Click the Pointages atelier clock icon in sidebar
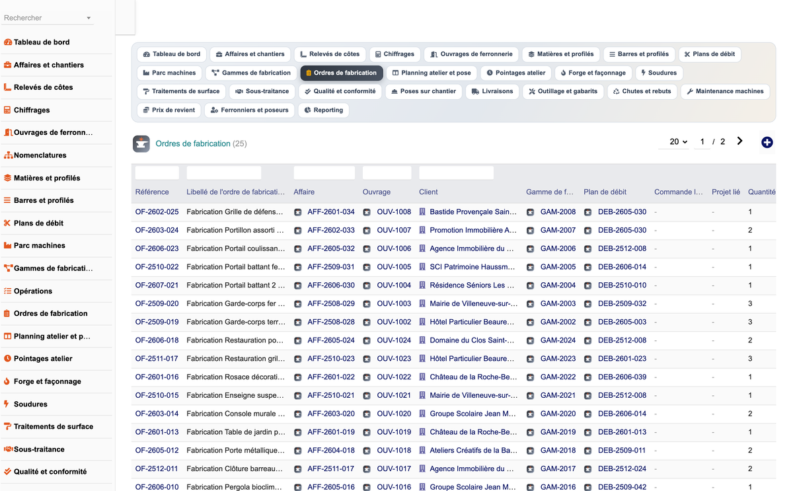 (x=8, y=359)
